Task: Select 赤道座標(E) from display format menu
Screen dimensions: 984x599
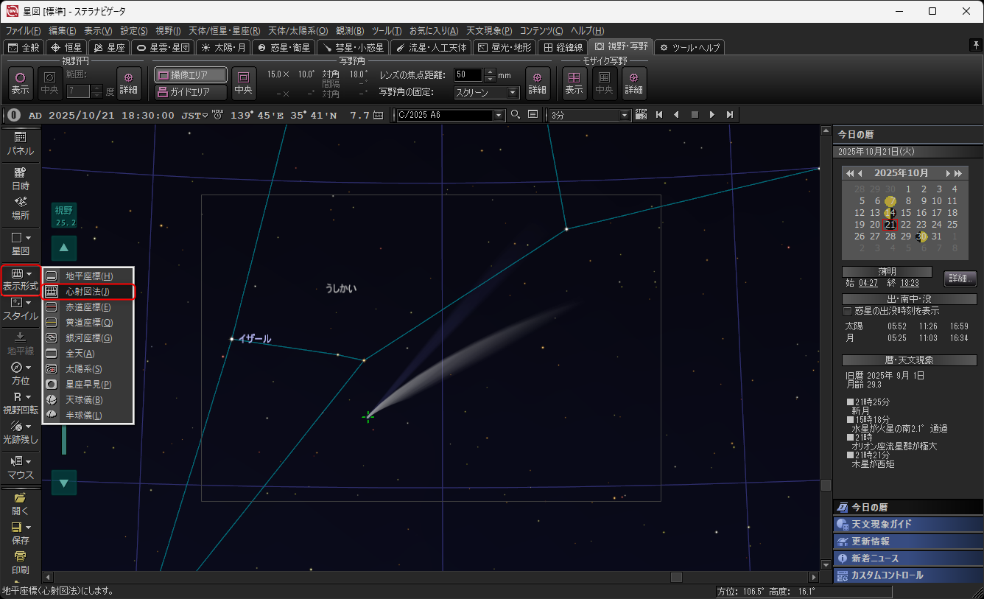Action: 88,307
